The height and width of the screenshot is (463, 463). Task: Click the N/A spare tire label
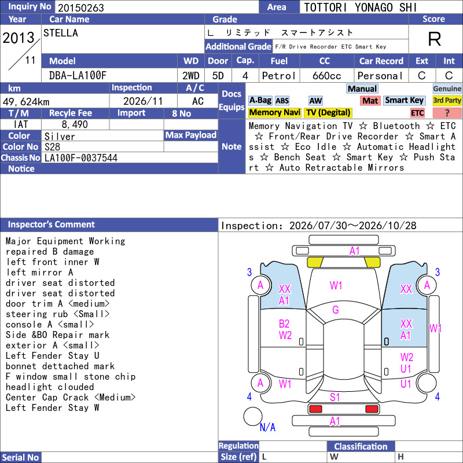tap(267, 427)
